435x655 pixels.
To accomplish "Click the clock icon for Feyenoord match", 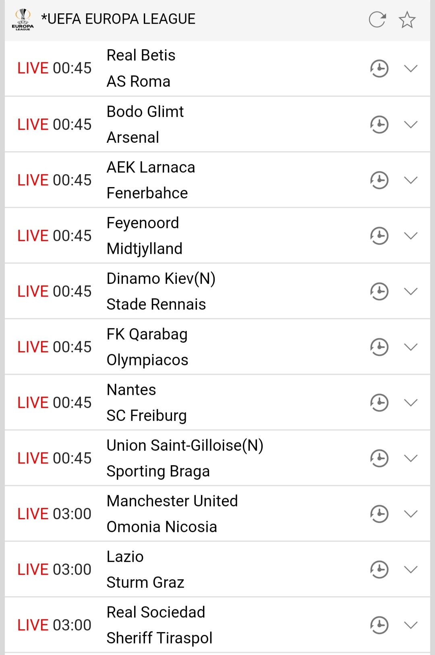I will [x=379, y=235].
